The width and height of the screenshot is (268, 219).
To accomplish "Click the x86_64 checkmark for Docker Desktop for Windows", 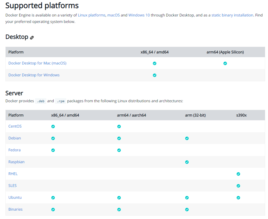I will (x=155, y=75).
